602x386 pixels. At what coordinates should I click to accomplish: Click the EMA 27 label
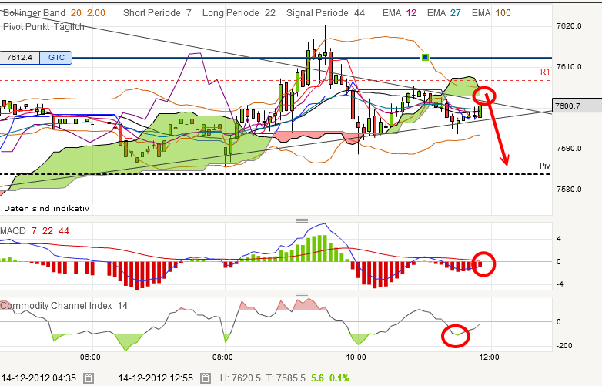[444, 13]
